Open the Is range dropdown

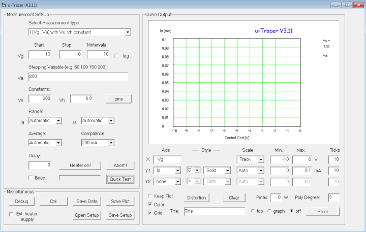coord(111,121)
